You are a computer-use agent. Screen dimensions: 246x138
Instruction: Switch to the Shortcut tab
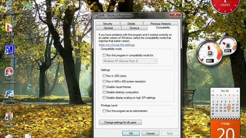coord(134,28)
